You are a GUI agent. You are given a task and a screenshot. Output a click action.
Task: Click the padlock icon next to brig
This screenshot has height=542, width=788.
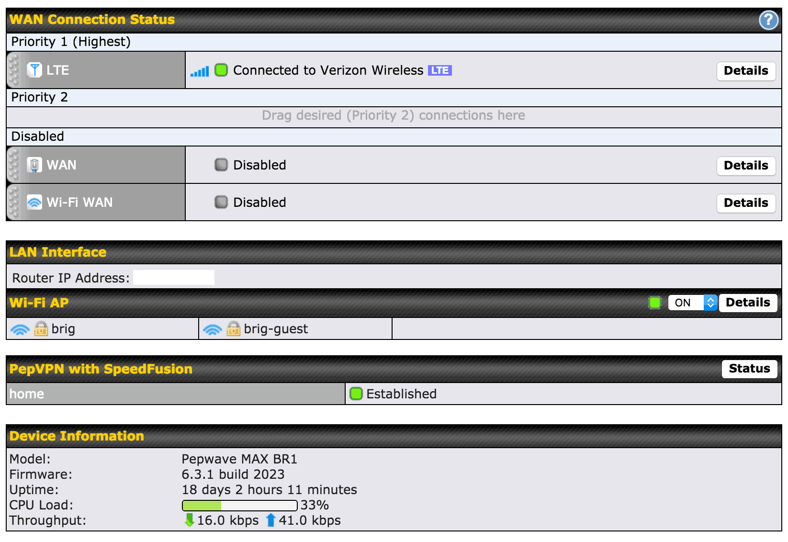click(42, 329)
